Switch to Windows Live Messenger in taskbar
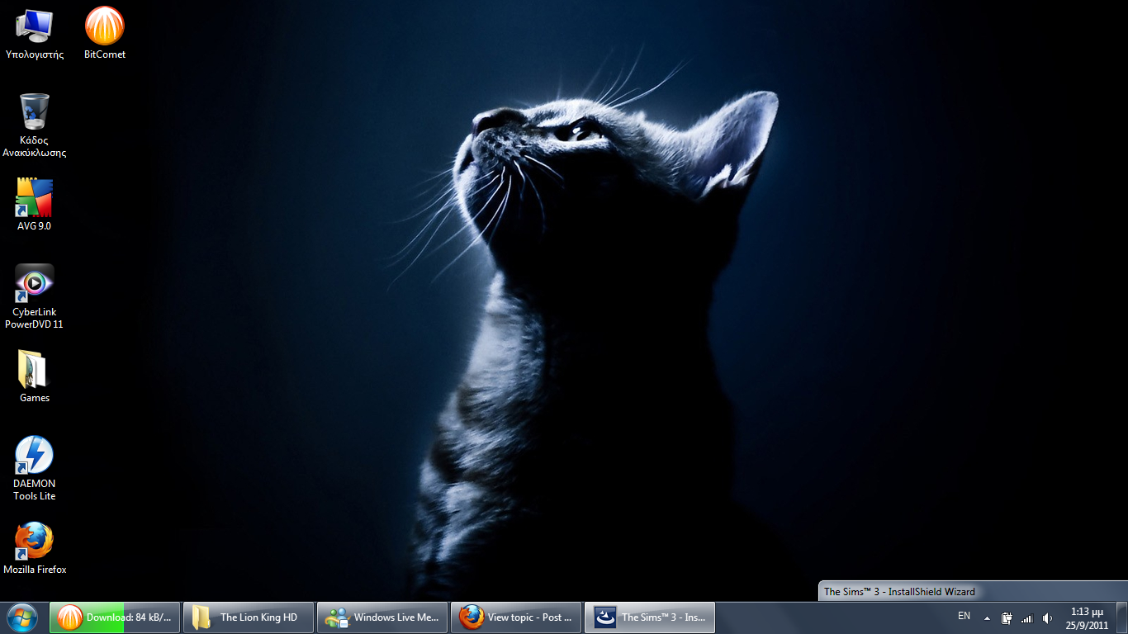This screenshot has height=634, width=1128. coord(382,617)
